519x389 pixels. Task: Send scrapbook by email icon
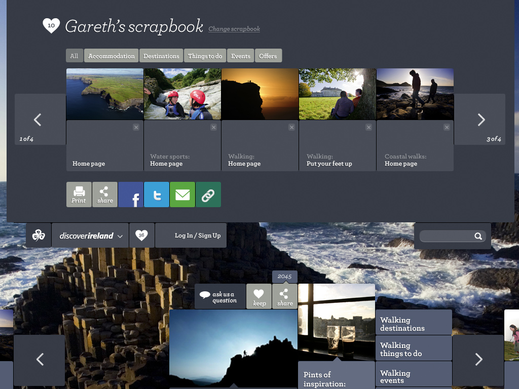(182, 194)
